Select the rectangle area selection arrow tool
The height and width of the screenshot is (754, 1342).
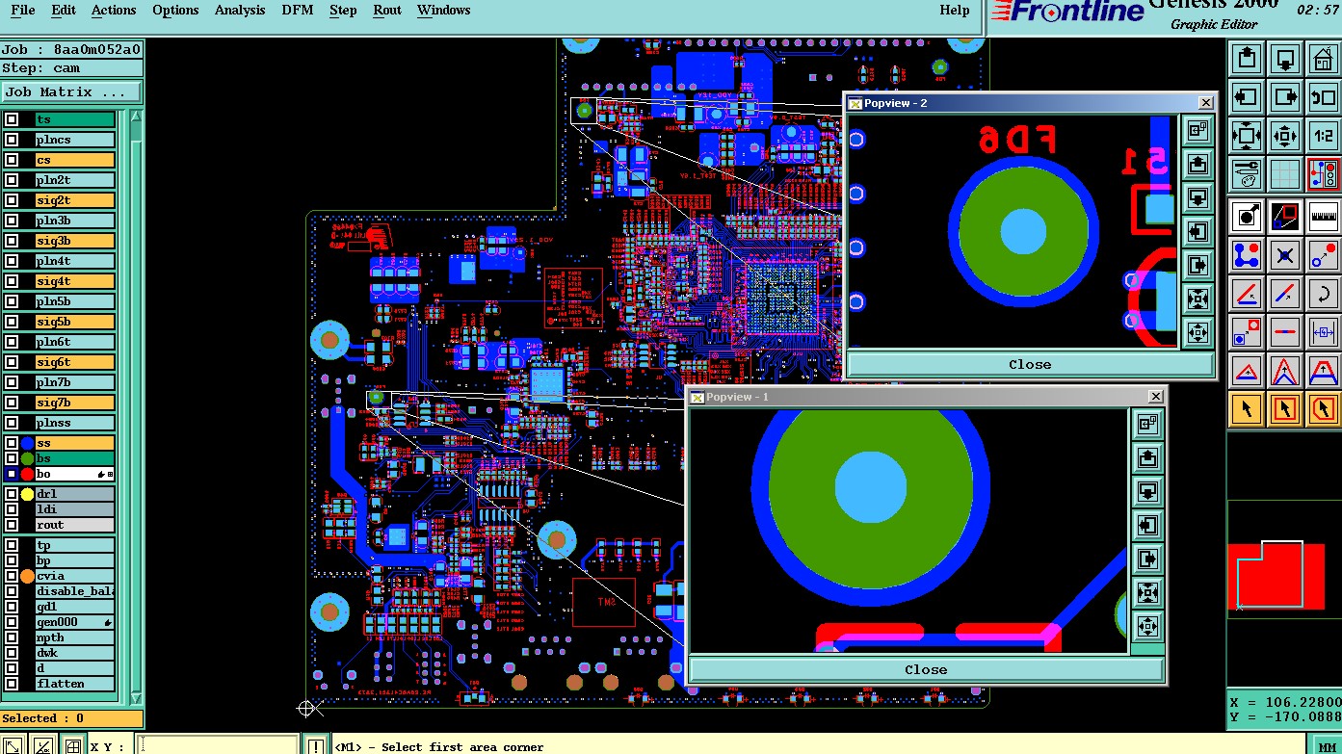click(1285, 409)
